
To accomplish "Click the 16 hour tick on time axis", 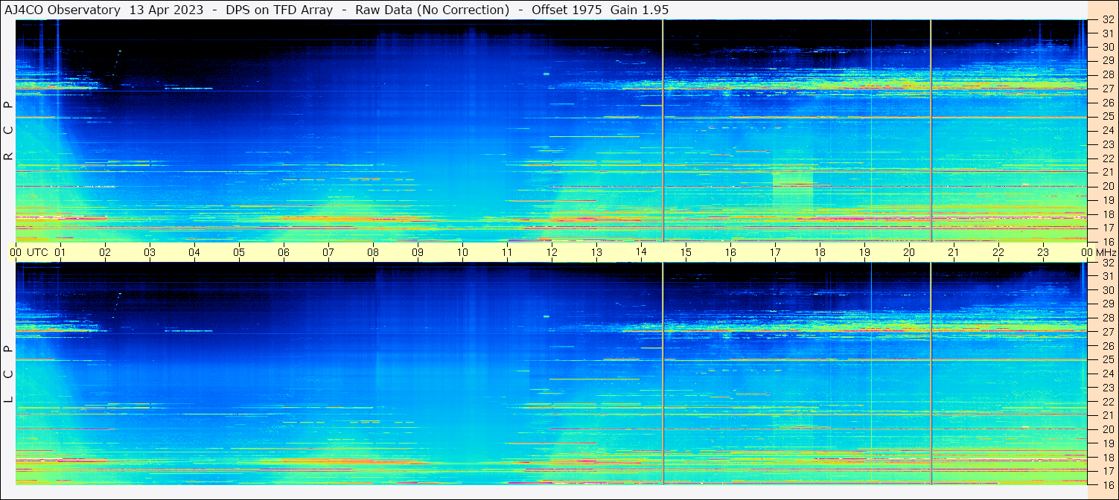I will coord(730,252).
